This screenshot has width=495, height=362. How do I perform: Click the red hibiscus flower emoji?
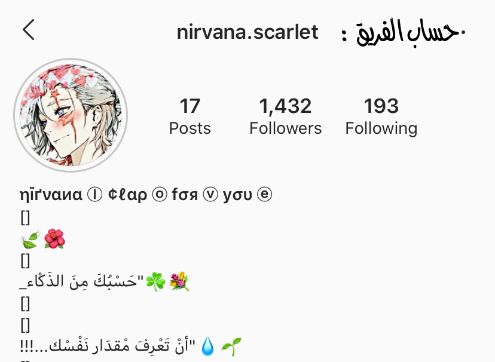54,239
